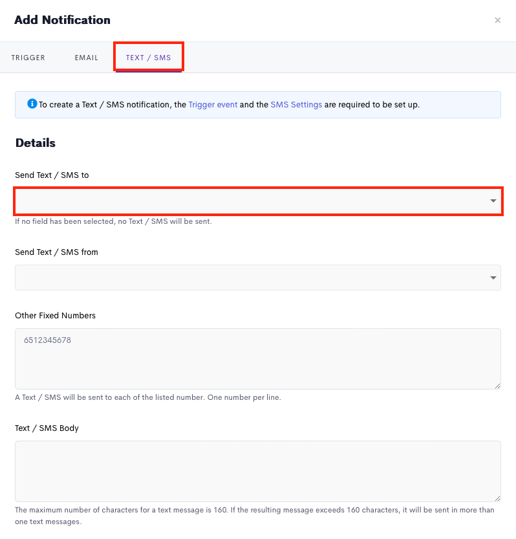This screenshot has height=539, width=516.
Task: Open the Email tab
Action: (87, 58)
